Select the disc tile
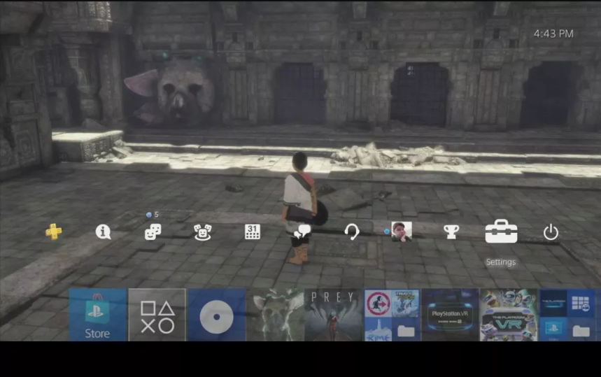Image resolution: width=601 pixels, height=377 pixels. pyautogui.click(x=217, y=315)
